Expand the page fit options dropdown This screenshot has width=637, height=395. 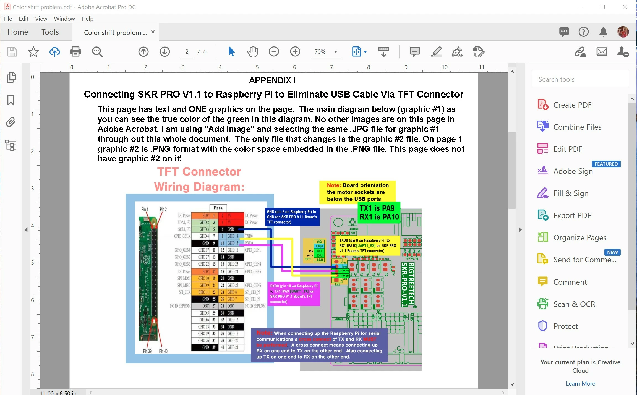click(365, 52)
